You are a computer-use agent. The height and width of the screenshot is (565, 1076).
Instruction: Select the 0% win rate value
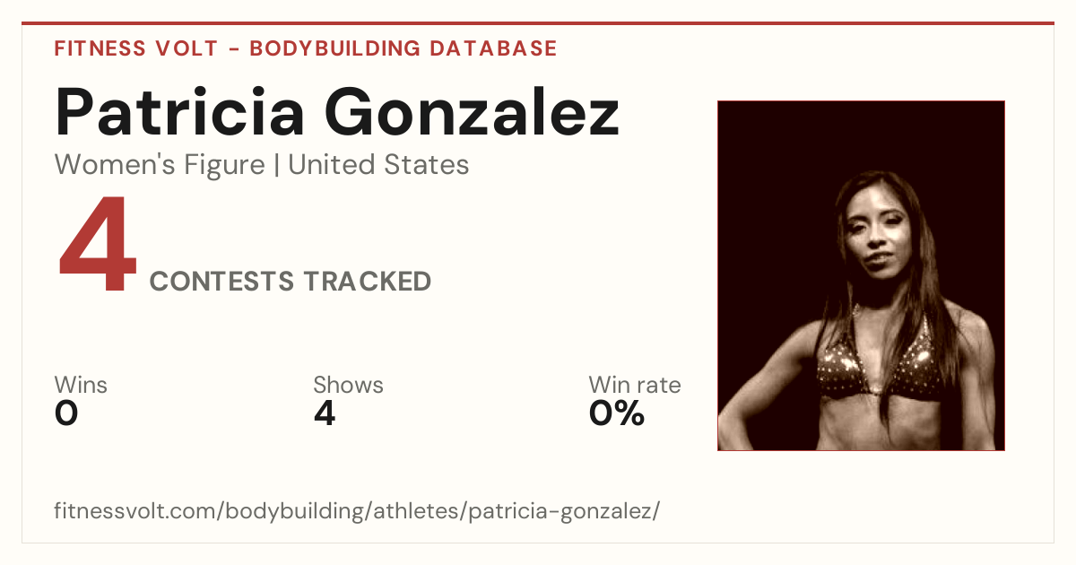(x=617, y=413)
